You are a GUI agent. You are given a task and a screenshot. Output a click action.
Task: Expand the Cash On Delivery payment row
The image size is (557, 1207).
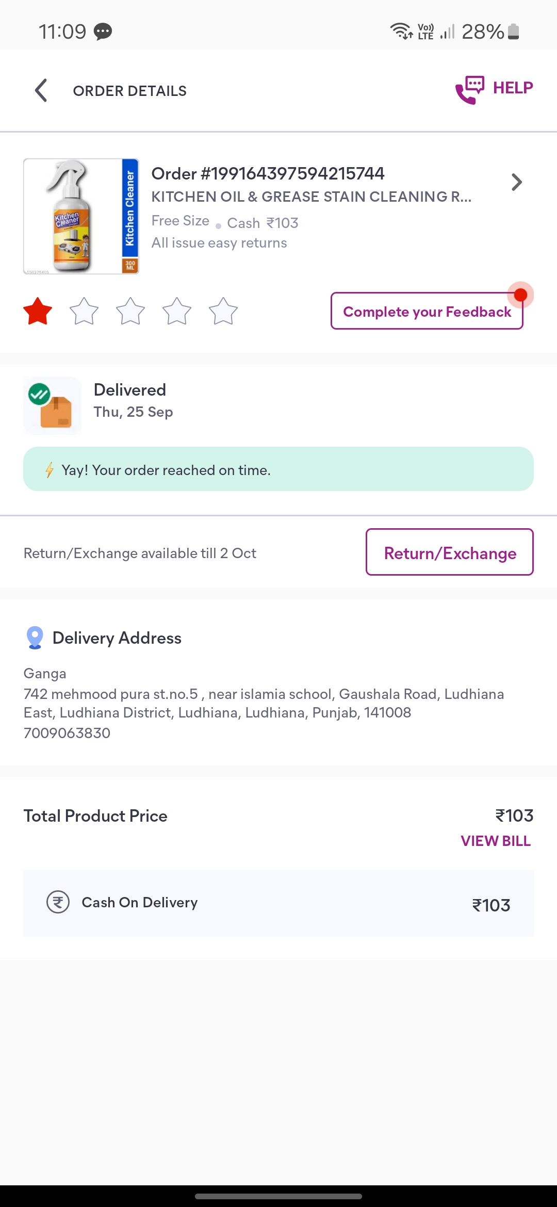point(278,903)
